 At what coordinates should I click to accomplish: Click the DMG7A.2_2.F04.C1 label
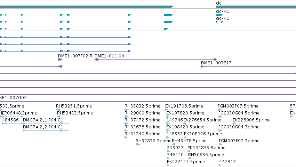[43, 127]
